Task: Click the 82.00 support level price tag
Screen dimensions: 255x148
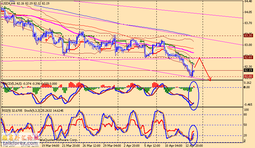Action: (x=248, y=76)
